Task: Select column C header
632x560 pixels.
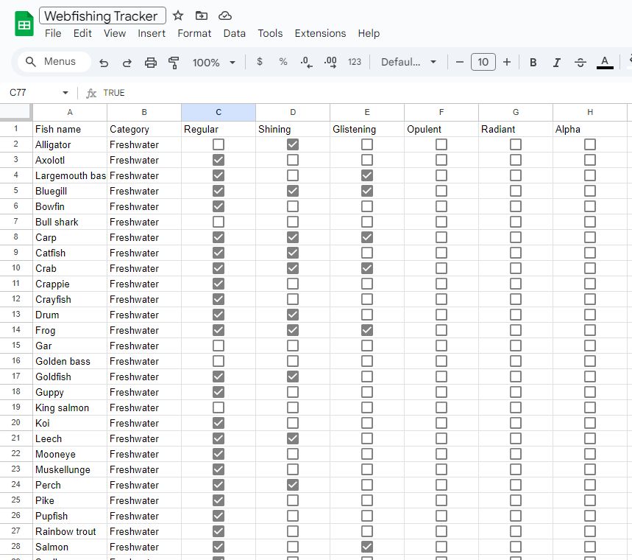Action: tap(219, 112)
